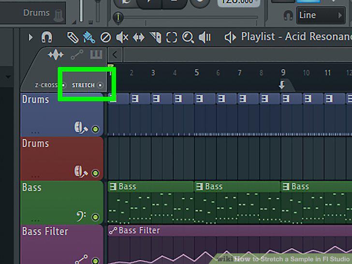352x264 pixels.
Task: Select the Playback speaker tool
Action: coord(205,37)
